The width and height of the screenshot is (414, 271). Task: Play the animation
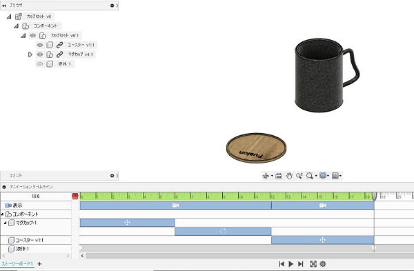pyautogui.click(x=291, y=264)
